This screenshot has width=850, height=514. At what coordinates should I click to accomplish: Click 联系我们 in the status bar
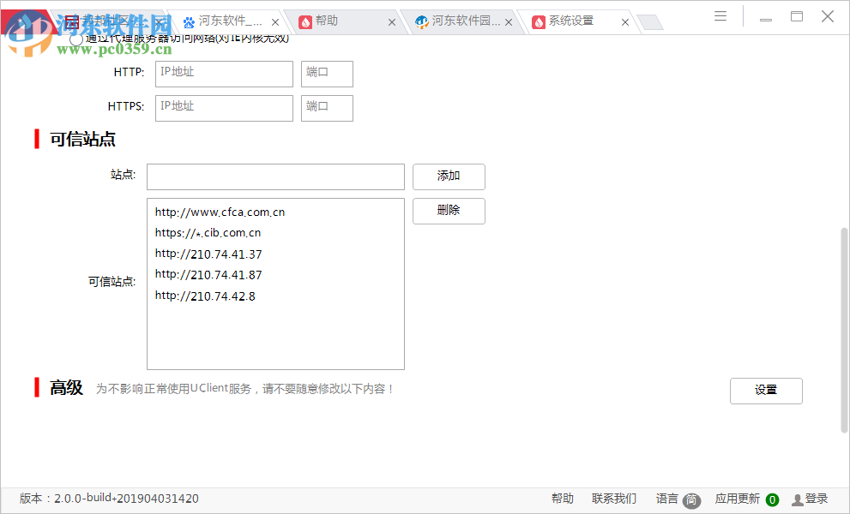pos(613,498)
